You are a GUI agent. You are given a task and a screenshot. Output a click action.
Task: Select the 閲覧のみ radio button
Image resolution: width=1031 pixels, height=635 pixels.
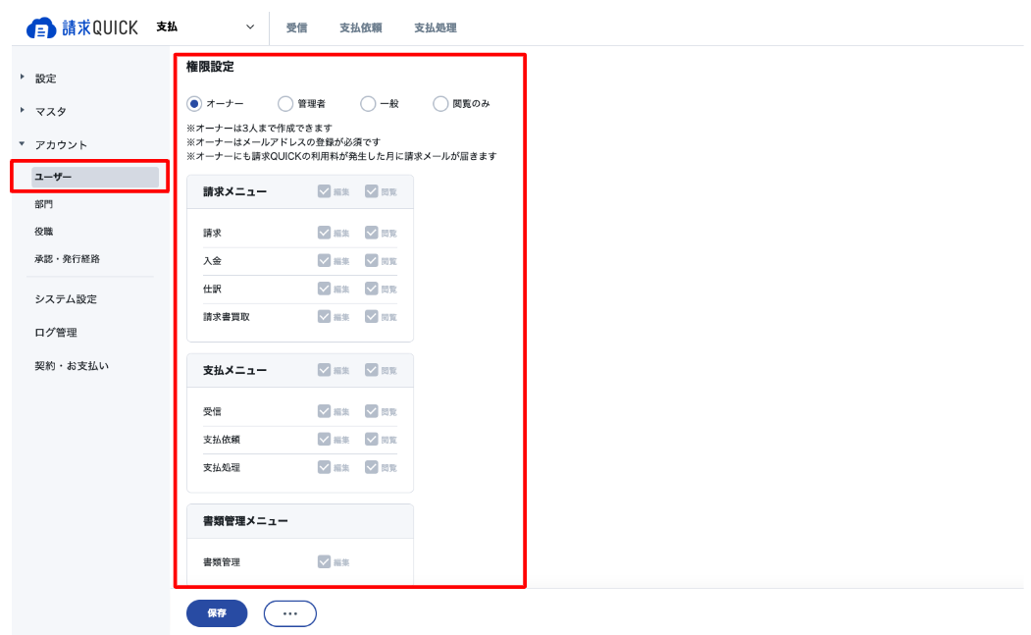click(x=440, y=104)
